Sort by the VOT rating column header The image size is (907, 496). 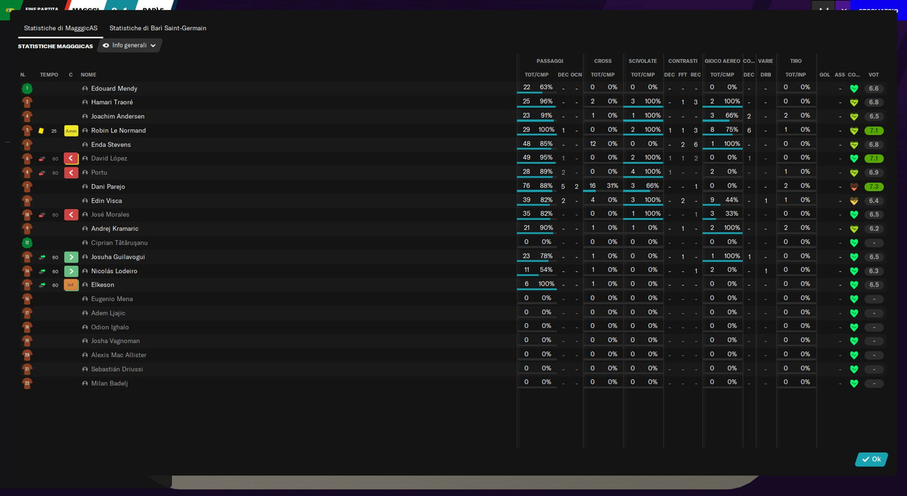pos(874,75)
